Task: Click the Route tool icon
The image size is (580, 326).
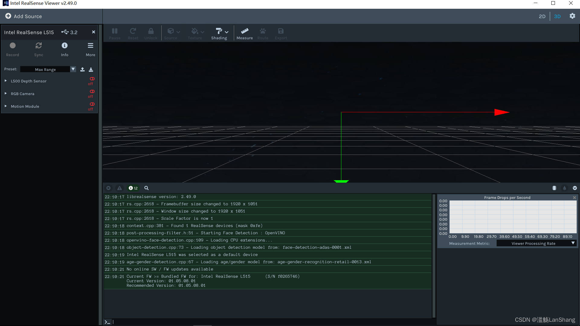Action: coord(263,34)
